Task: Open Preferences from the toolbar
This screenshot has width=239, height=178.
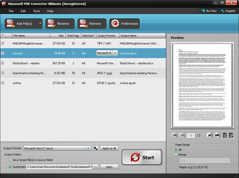Action: click(125, 24)
